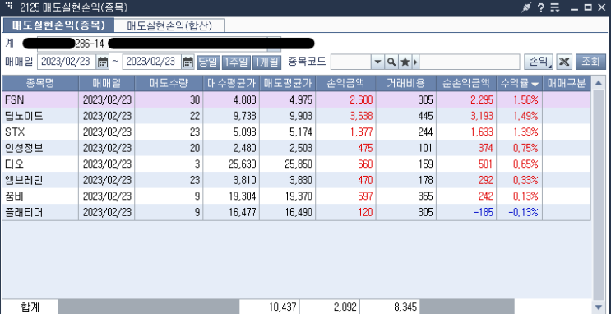Image resolution: width=611 pixels, height=314 pixels.
Task: Click the total 2,092 cost value
Action: pos(330,307)
